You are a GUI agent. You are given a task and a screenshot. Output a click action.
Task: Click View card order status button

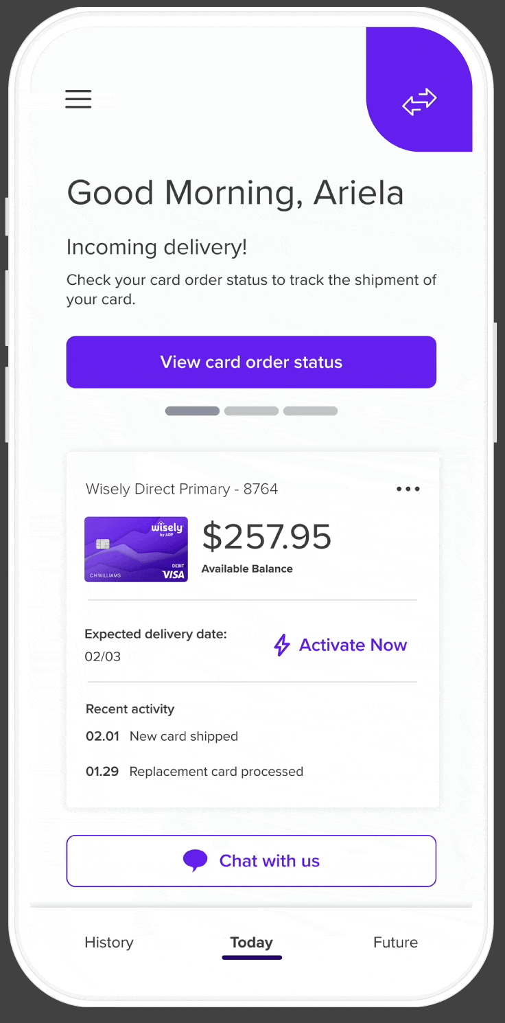251,362
